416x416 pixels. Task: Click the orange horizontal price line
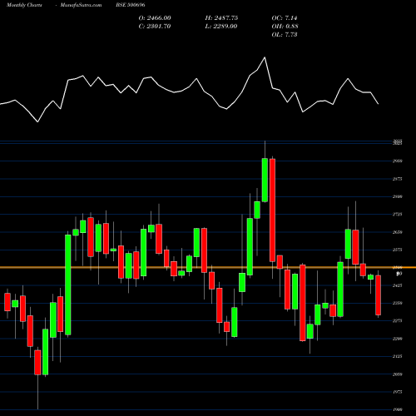coord(208,268)
